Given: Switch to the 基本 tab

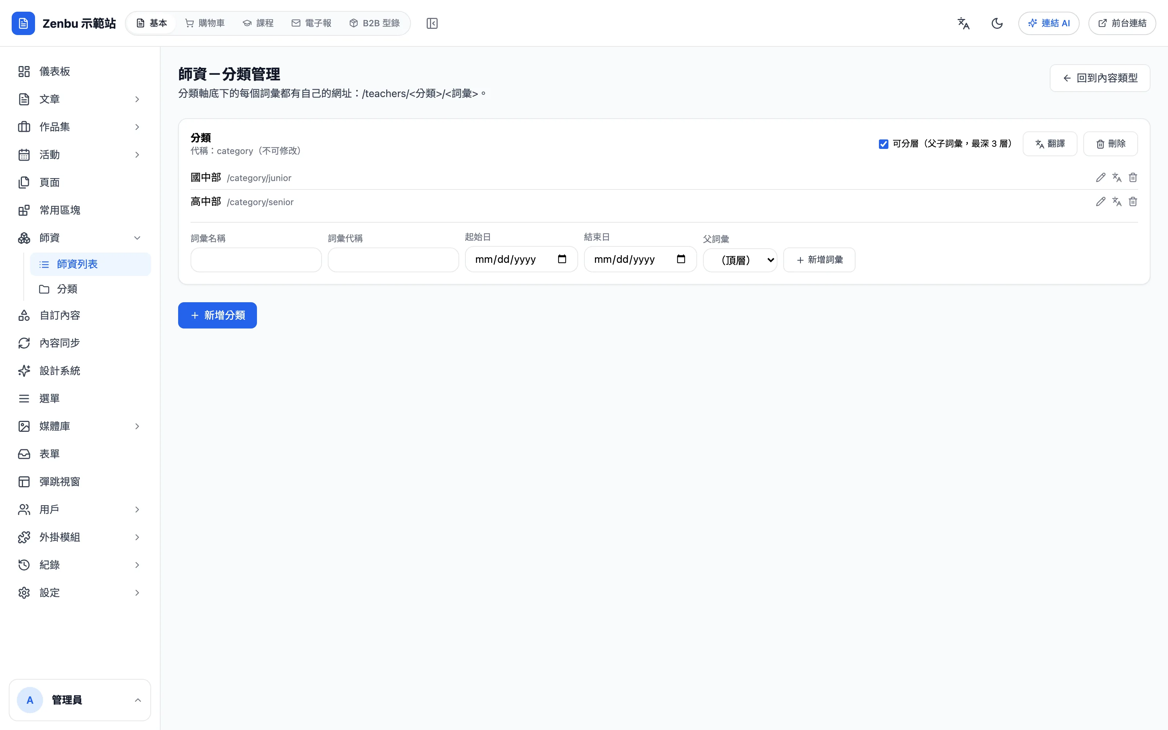Looking at the screenshot, I should point(151,23).
